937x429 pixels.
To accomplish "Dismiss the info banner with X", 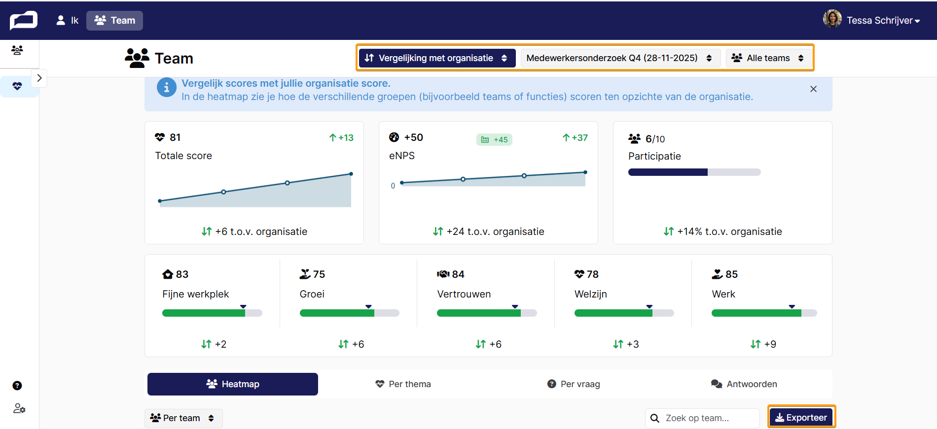I will (x=813, y=89).
